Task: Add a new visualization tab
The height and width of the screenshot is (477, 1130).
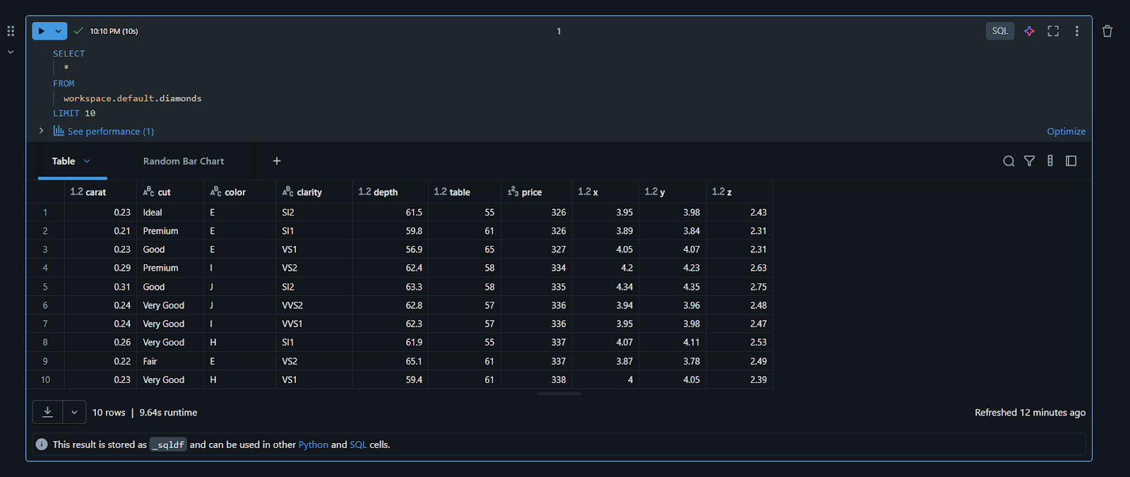Action: pos(277,161)
